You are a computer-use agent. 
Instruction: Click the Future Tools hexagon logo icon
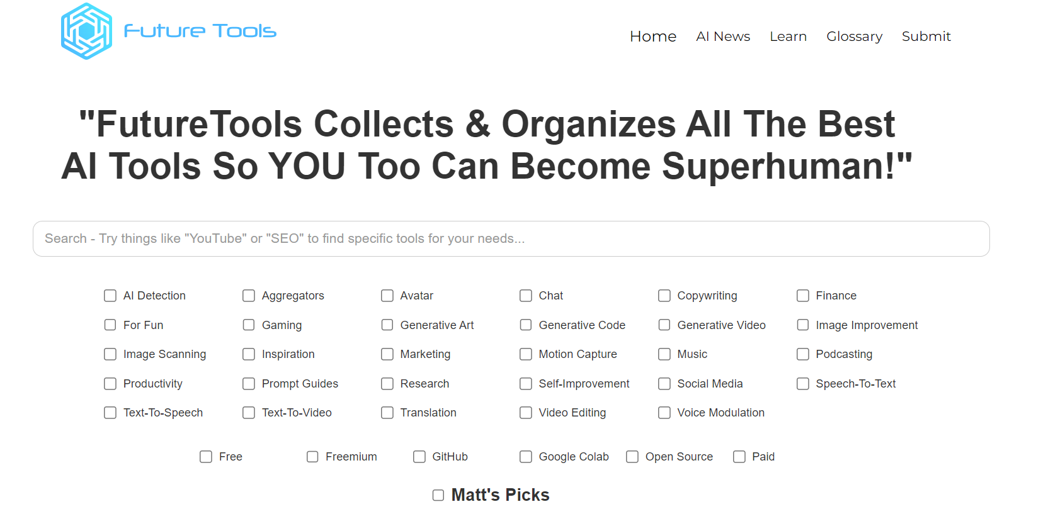(x=86, y=31)
